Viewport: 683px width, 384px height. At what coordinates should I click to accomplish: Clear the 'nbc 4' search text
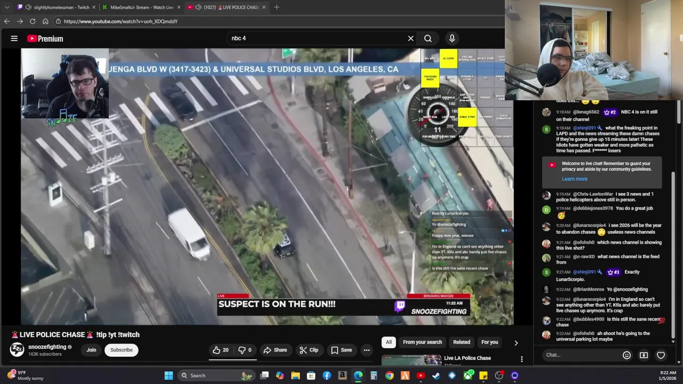(411, 38)
